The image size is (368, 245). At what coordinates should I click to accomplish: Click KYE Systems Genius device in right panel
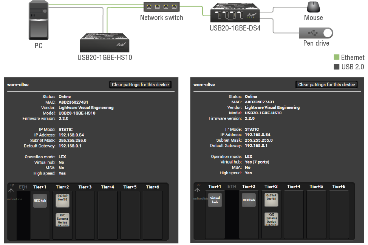271,219
